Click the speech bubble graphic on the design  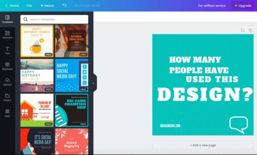[x=239, y=125]
